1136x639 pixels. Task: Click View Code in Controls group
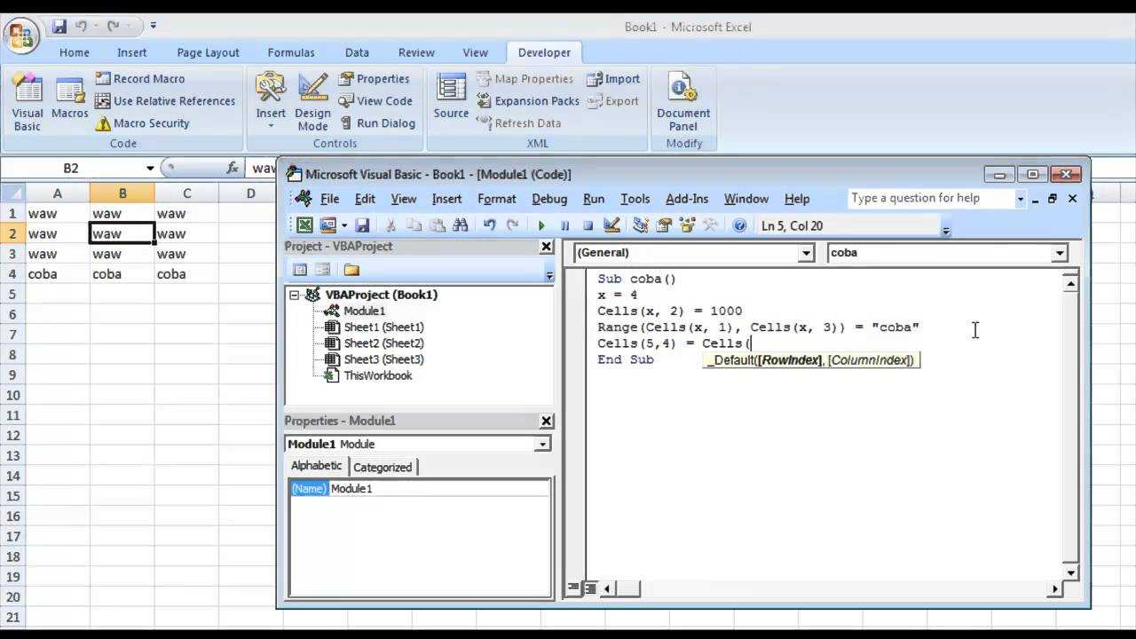[375, 101]
